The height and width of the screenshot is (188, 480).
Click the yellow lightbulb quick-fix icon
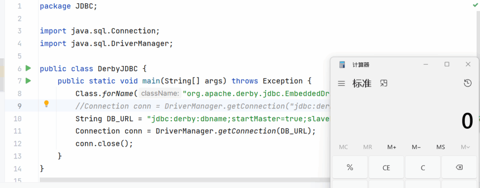pos(46,104)
